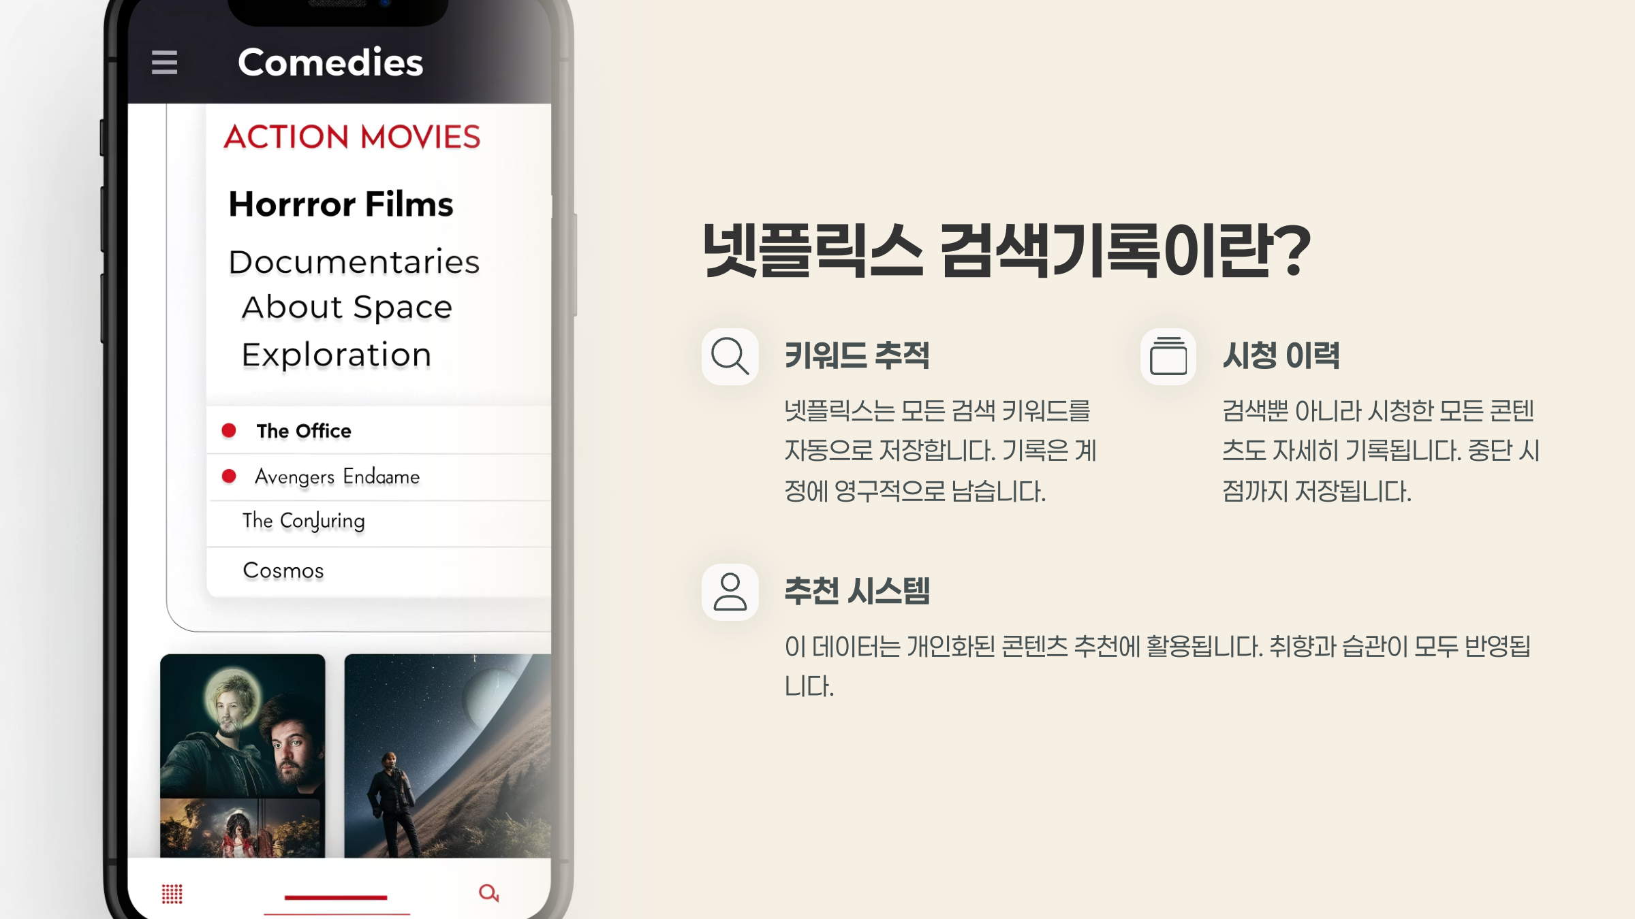Select the red dot next to Avengers Endgame

click(x=229, y=476)
